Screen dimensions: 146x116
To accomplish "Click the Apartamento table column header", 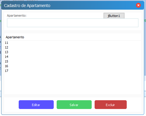I will click(73, 37).
